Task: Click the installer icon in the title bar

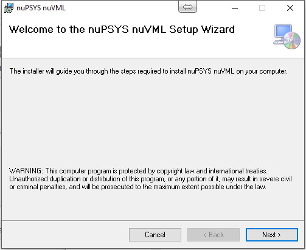Action: pos(9,8)
